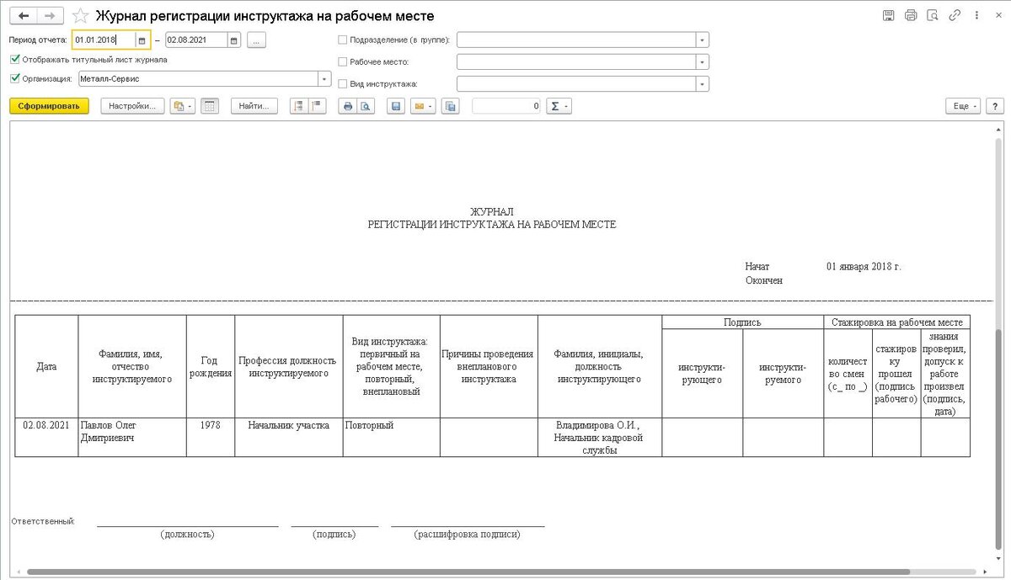
Task: Click the Вид инструктажа input field
Action: [576, 83]
